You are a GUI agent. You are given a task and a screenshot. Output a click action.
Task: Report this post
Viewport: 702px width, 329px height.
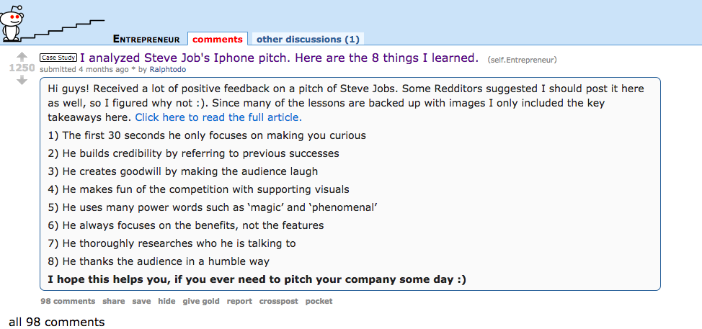coord(239,301)
